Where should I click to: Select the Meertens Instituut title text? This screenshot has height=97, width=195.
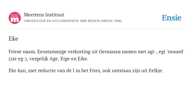coord(44,15)
